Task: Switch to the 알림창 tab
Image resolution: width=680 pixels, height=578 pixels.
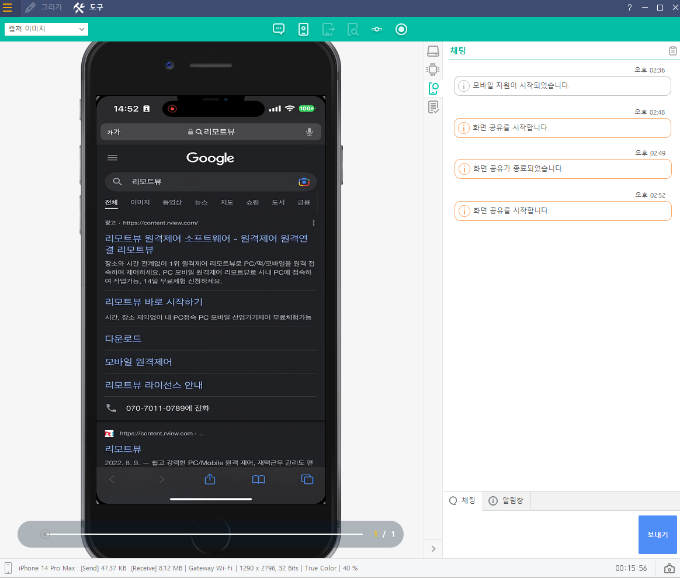Action: click(x=506, y=501)
